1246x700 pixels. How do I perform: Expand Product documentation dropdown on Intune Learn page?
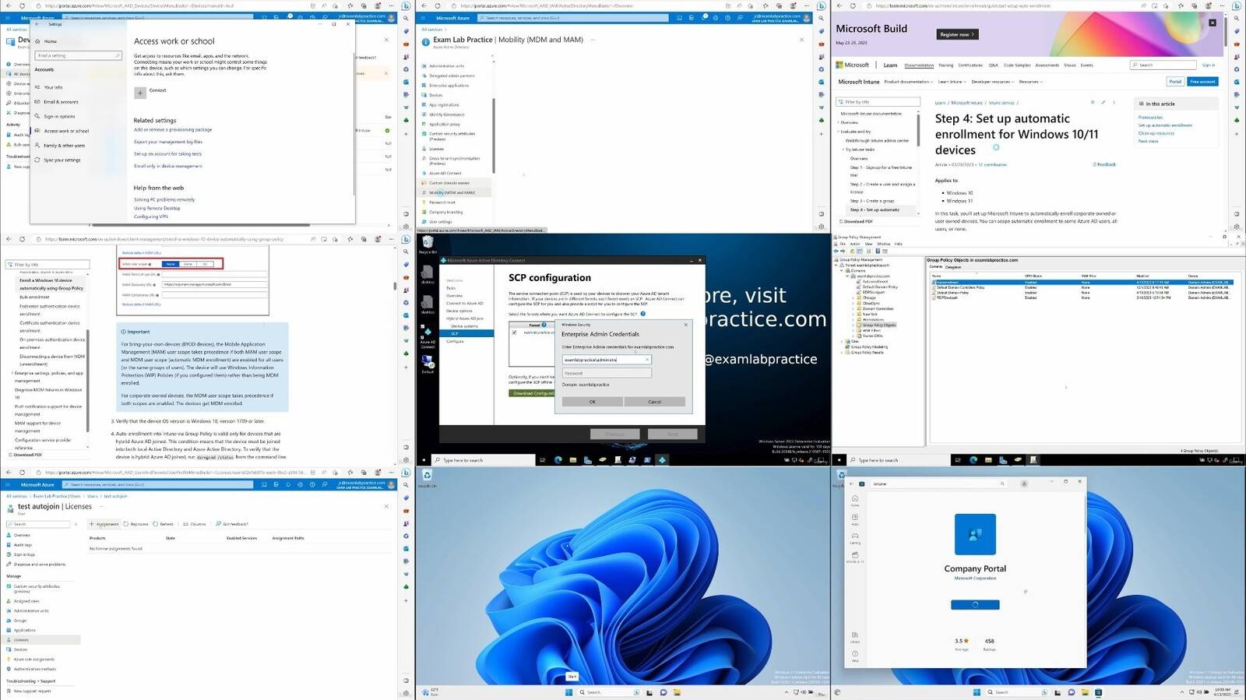tap(909, 82)
